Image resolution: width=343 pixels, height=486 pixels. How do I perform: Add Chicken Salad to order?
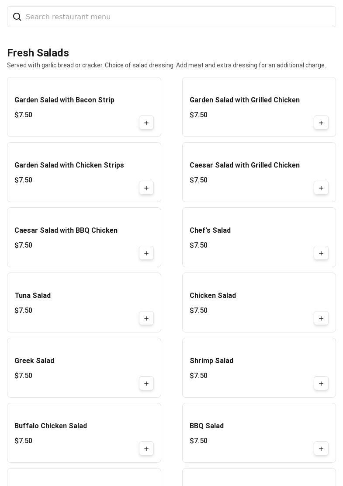tap(321, 318)
